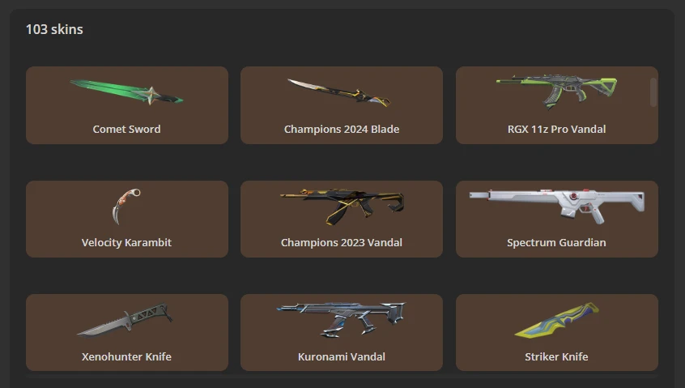This screenshot has height=388, width=685.
Task: Click the Spectrum Guardian name label
Action: 556,242
